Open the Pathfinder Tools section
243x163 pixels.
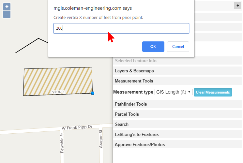tap(131, 104)
